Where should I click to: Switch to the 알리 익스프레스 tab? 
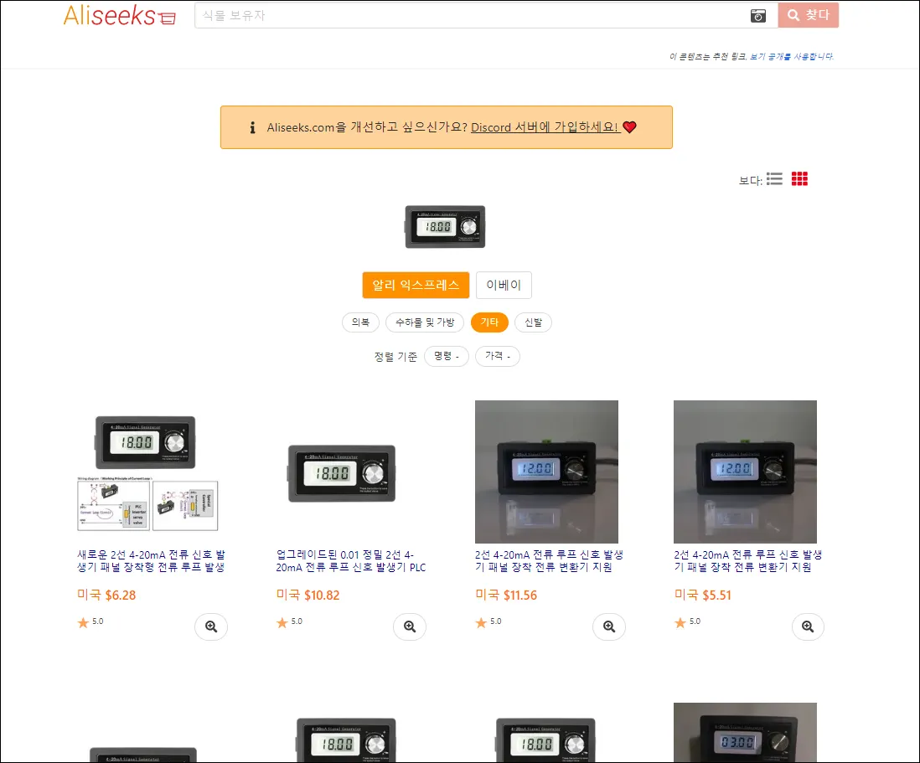[416, 285]
